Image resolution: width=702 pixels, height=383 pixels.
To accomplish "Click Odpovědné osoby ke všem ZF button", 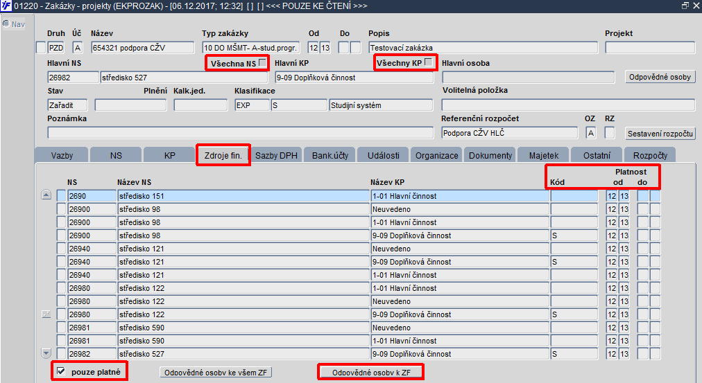I will [x=216, y=373].
